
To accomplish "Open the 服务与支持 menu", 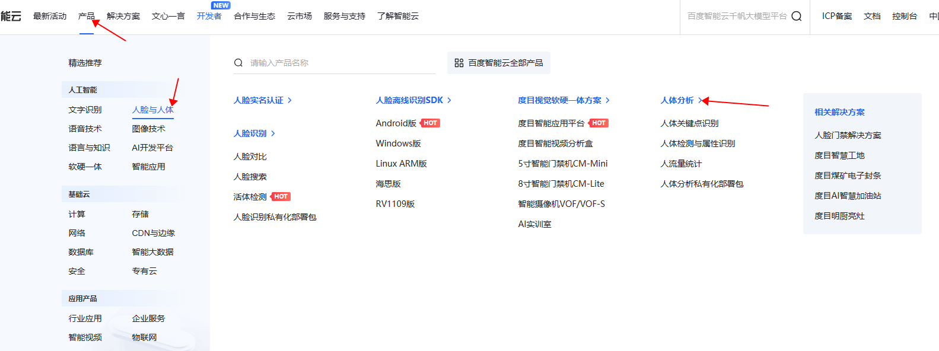I will coord(345,17).
